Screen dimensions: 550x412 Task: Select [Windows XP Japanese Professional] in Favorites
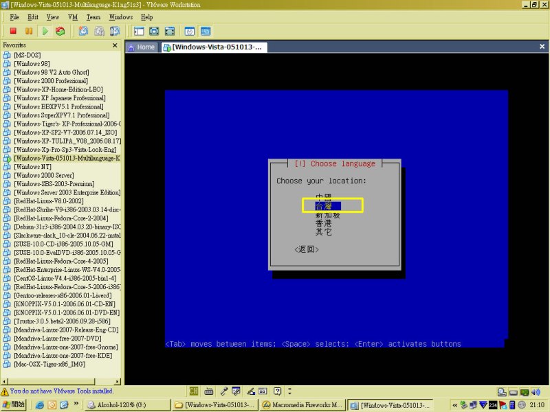(x=60, y=98)
